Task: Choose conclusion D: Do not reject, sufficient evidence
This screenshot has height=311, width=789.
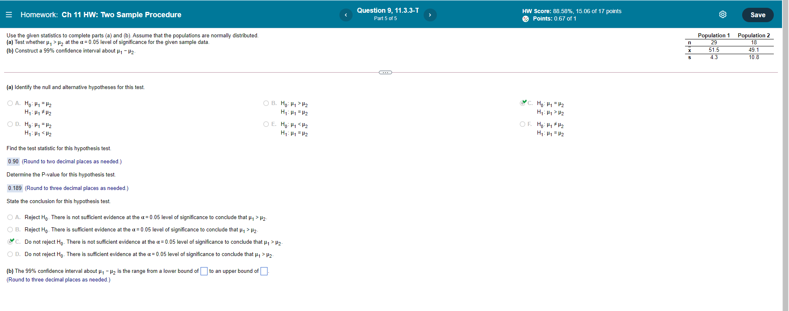Action: coord(10,254)
